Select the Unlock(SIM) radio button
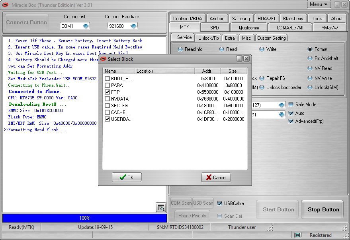 click(310, 87)
